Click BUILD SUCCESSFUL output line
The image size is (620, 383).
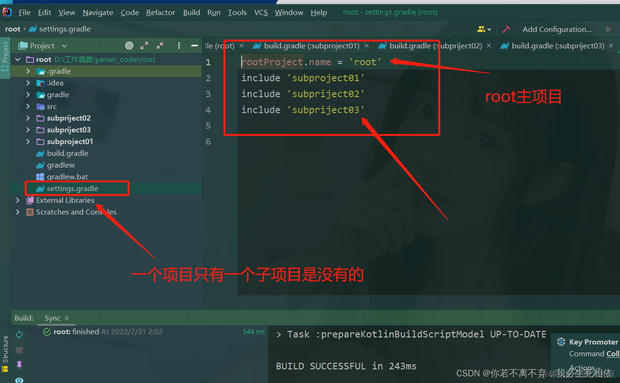(x=346, y=366)
